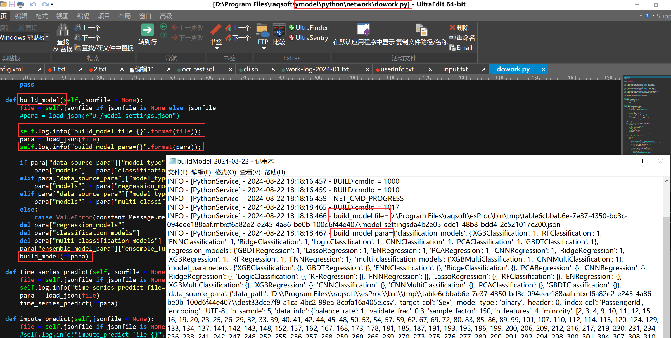
Task: Launch UltraFinder from Extras
Action: point(309,28)
